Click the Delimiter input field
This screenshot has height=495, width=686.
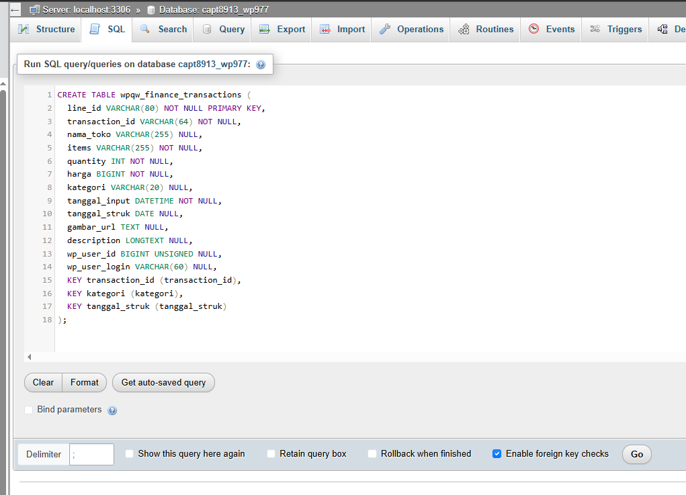(92, 454)
